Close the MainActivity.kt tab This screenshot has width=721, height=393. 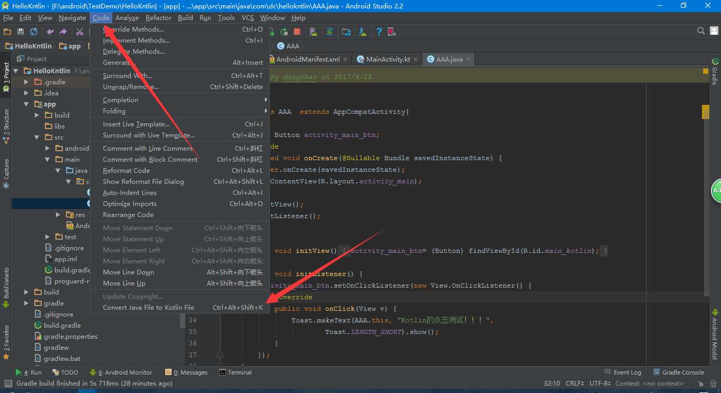(416, 60)
